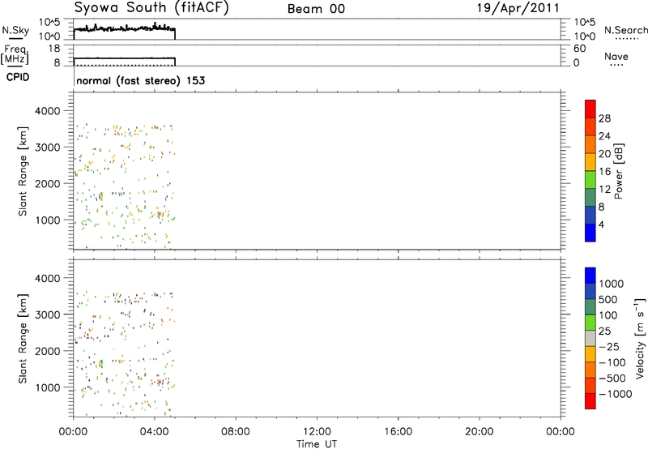648x449 pixels.
Task: Click the 'N.Sky' legend label
Action: [15, 30]
